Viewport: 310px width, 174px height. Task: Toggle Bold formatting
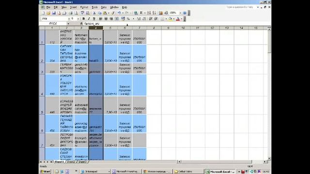[84, 19]
